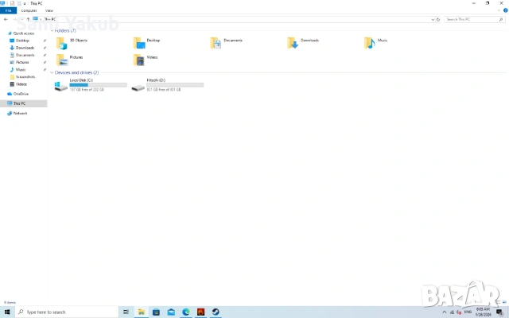Open the Music folder icon
Image resolution: width=509 pixels, height=318 pixels.
click(x=370, y=42)
